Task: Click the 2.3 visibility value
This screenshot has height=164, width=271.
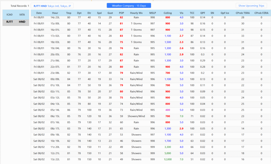Action: tap(182, 42)
